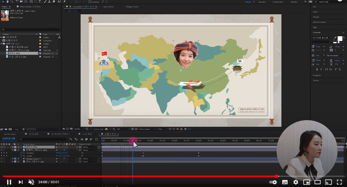347x187 pixels.
Task: Enable the Snapping checkbox
Action: tap(90, 2)
